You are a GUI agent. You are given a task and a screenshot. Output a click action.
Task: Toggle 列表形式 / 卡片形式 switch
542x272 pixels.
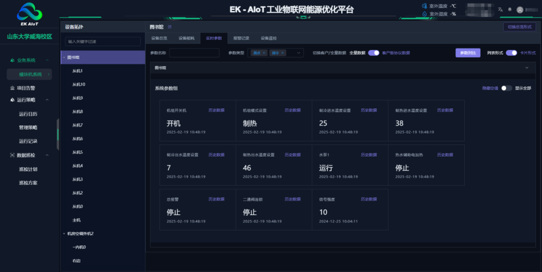511,53
